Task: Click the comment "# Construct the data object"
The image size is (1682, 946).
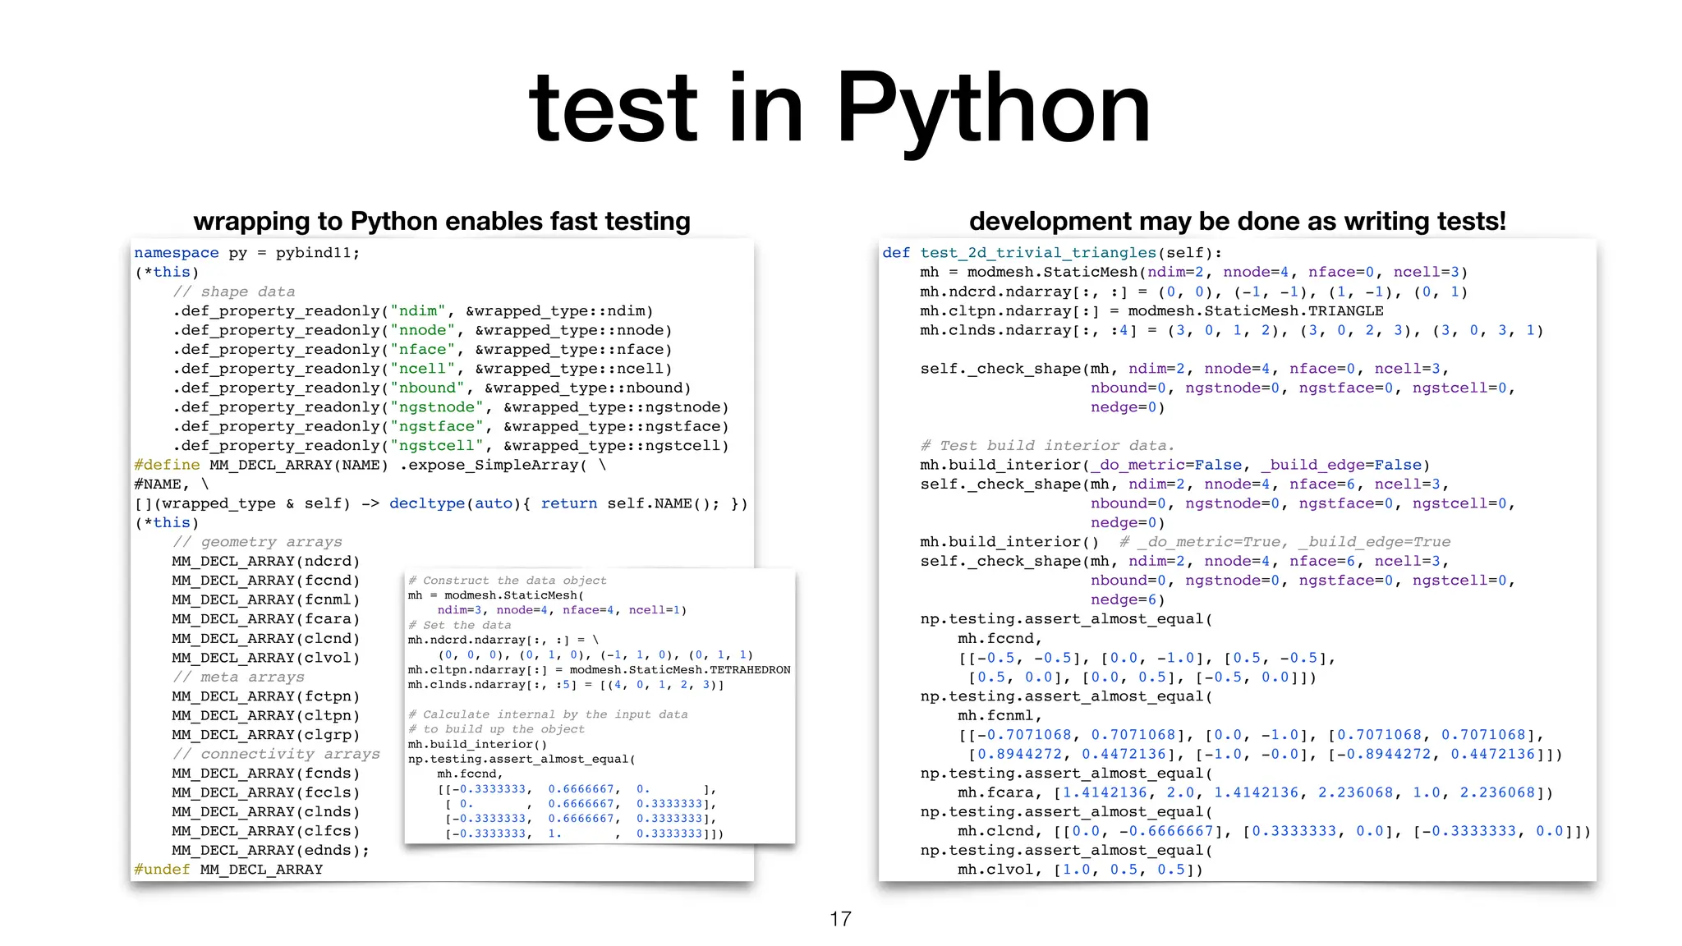Action: tap(508, 581)
